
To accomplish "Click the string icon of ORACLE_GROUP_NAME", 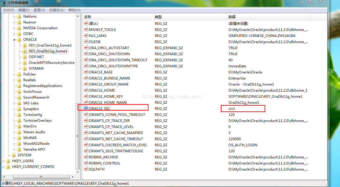I will coord(86,84).
